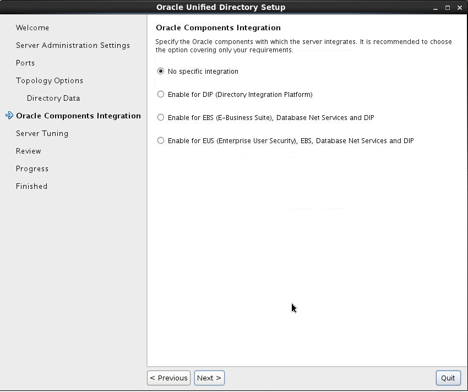
Task: Jump to Topology Options step
Action: pos(50,80)
